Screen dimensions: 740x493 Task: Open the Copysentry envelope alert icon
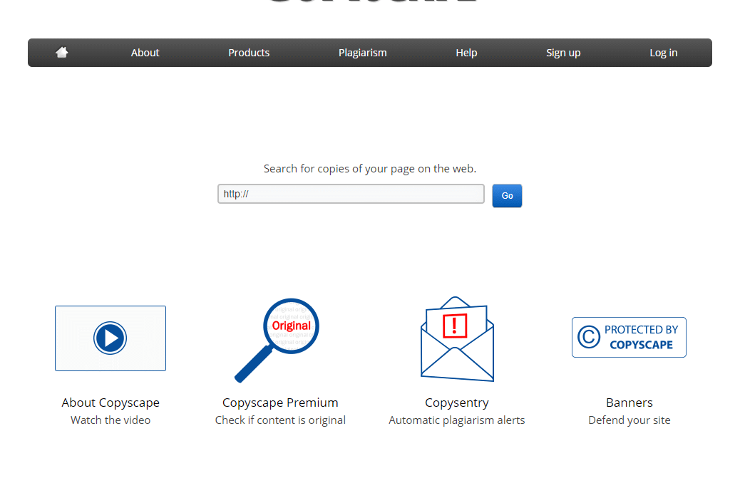(x=456, y=339)
